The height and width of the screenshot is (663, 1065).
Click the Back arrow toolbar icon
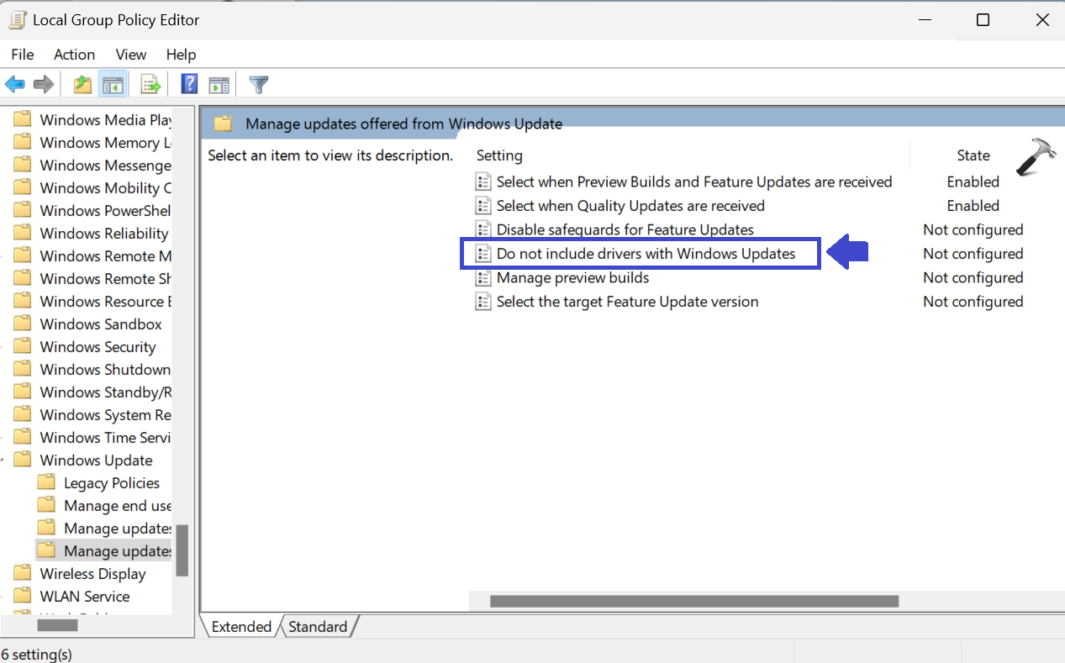[x=15, y=84]
